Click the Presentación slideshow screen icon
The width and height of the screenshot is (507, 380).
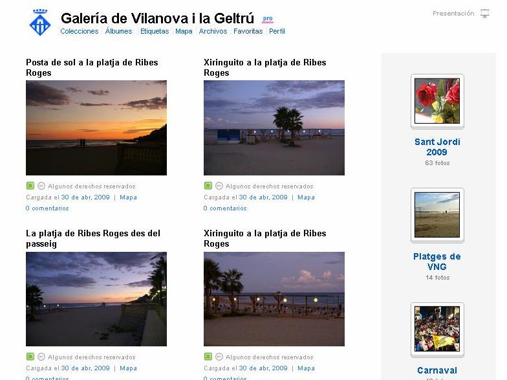[484, 14]
